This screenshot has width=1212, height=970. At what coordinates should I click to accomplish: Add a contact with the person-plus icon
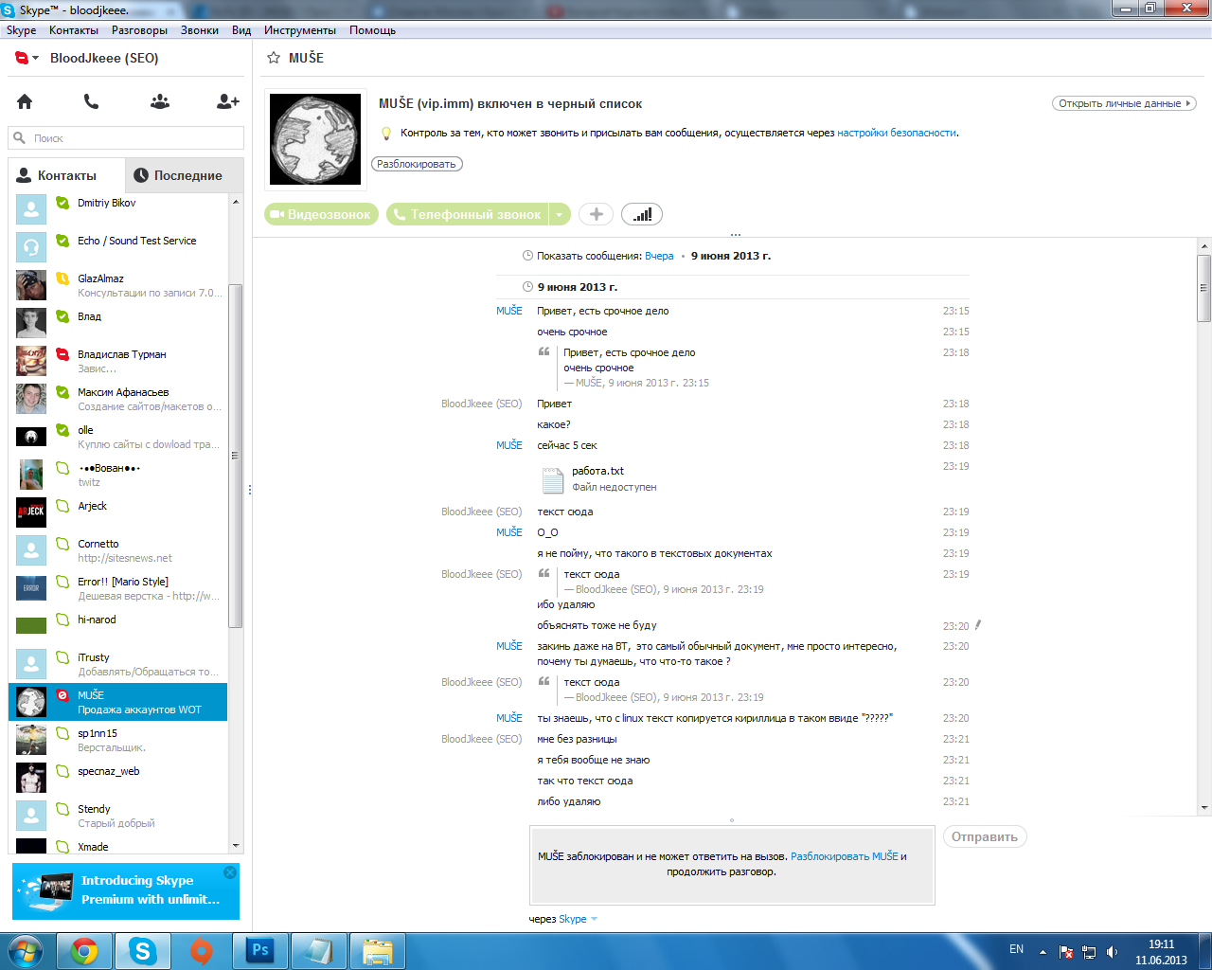(x=228, y=101)
